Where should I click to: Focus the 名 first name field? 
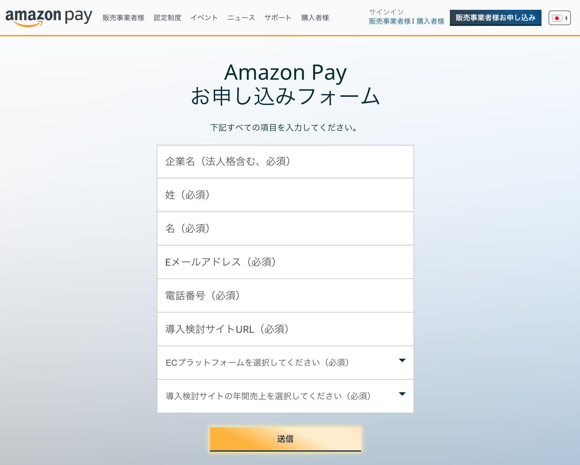pos(285,229)
